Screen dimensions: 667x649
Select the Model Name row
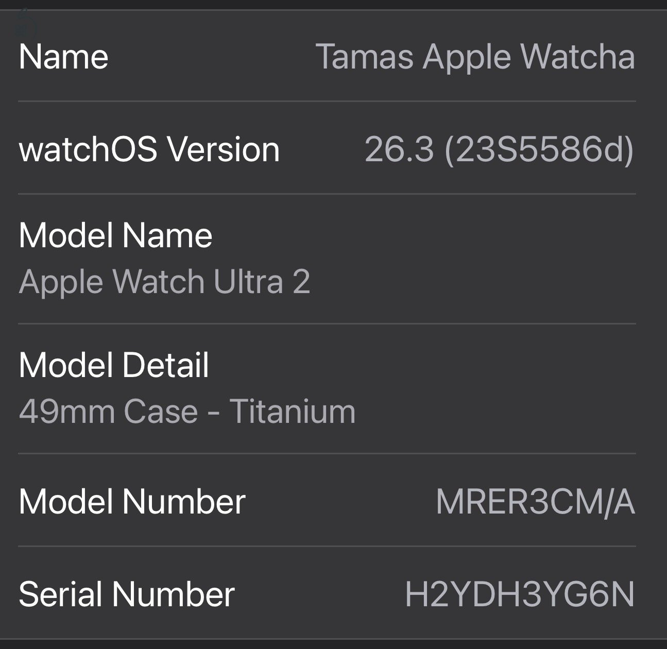coord(330,258)
